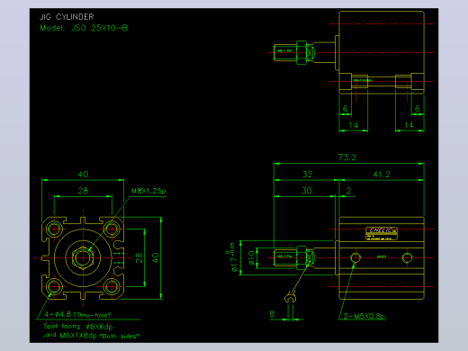Click the 32 rod length dimension
Viewport: 468px width, 351px height.
pyautogui.click(x=308, y=175)
